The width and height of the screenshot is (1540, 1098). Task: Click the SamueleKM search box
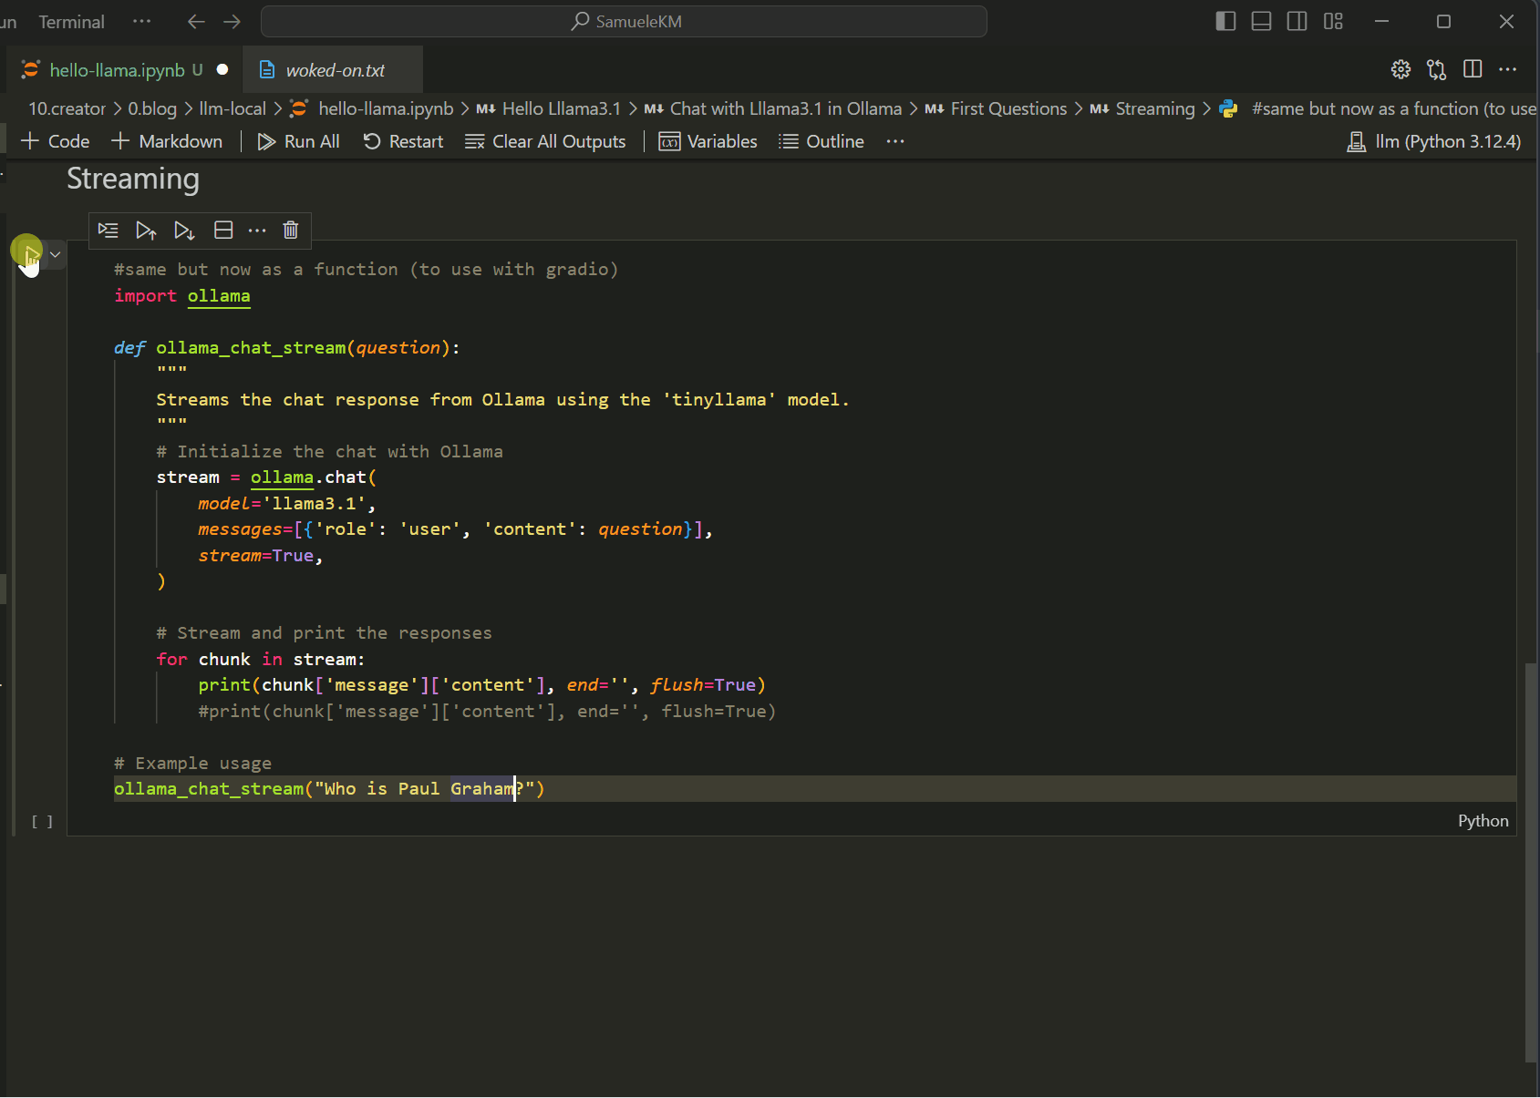point(625,22)
